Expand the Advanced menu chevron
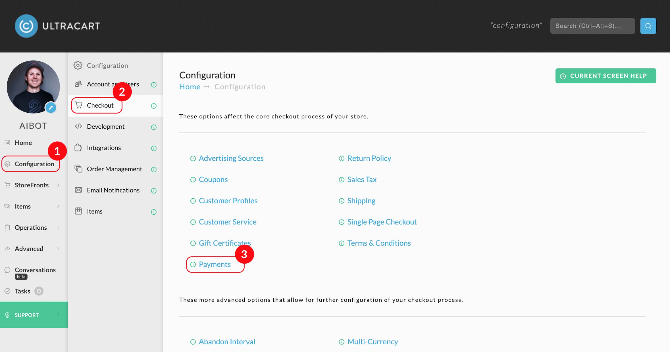This screenshot has width=670, height=352. [58, 249]
